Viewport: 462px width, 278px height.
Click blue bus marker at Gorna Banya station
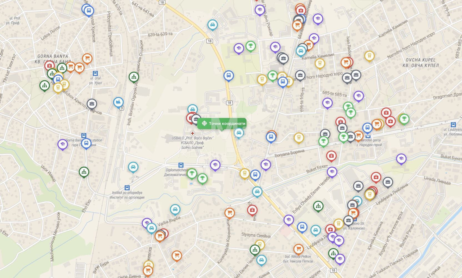click(86, 143)
